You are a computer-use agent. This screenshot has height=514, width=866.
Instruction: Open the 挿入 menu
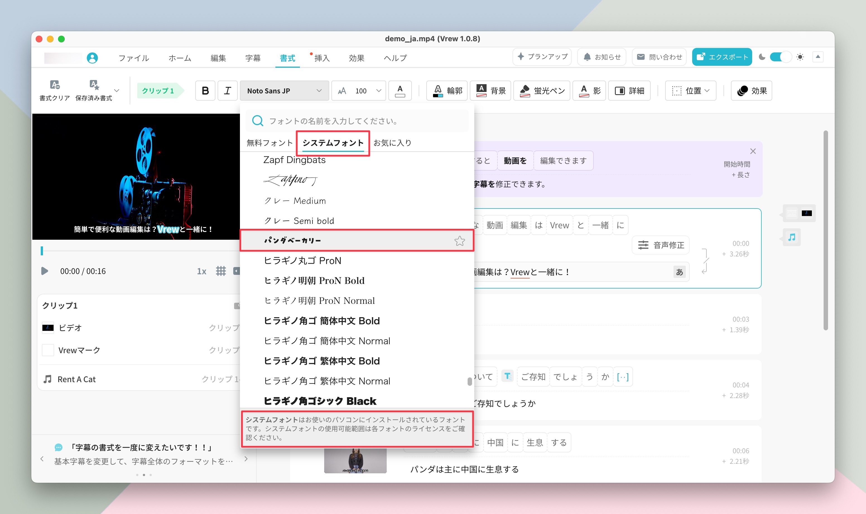click(x=322, y=58)
